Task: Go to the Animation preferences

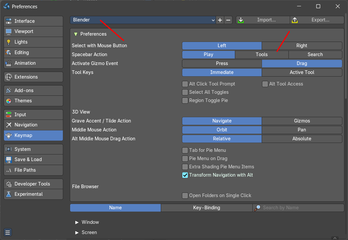Action: click(x=33, y=63)
